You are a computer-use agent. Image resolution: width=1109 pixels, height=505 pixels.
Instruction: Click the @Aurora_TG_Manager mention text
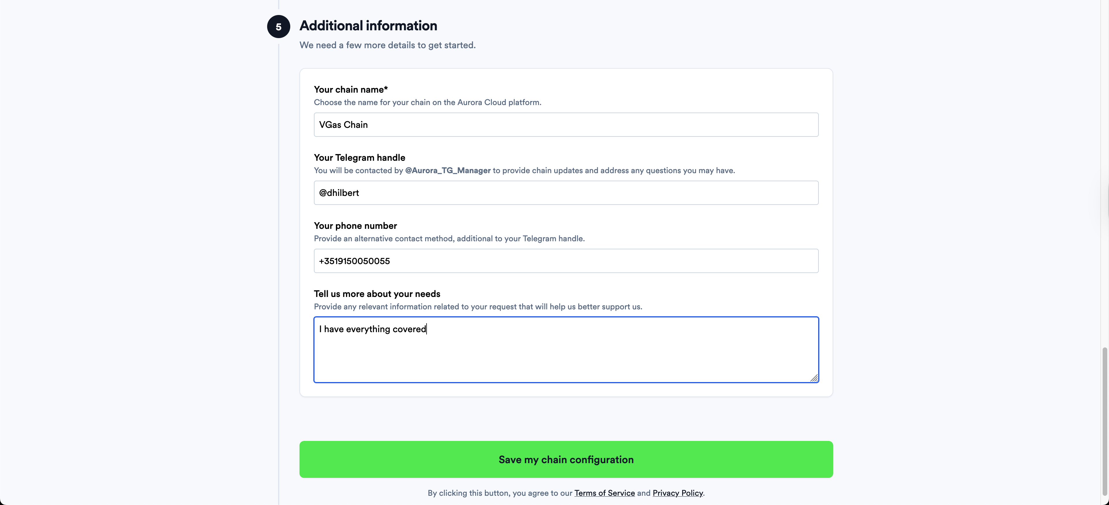[x=447, y=170]
